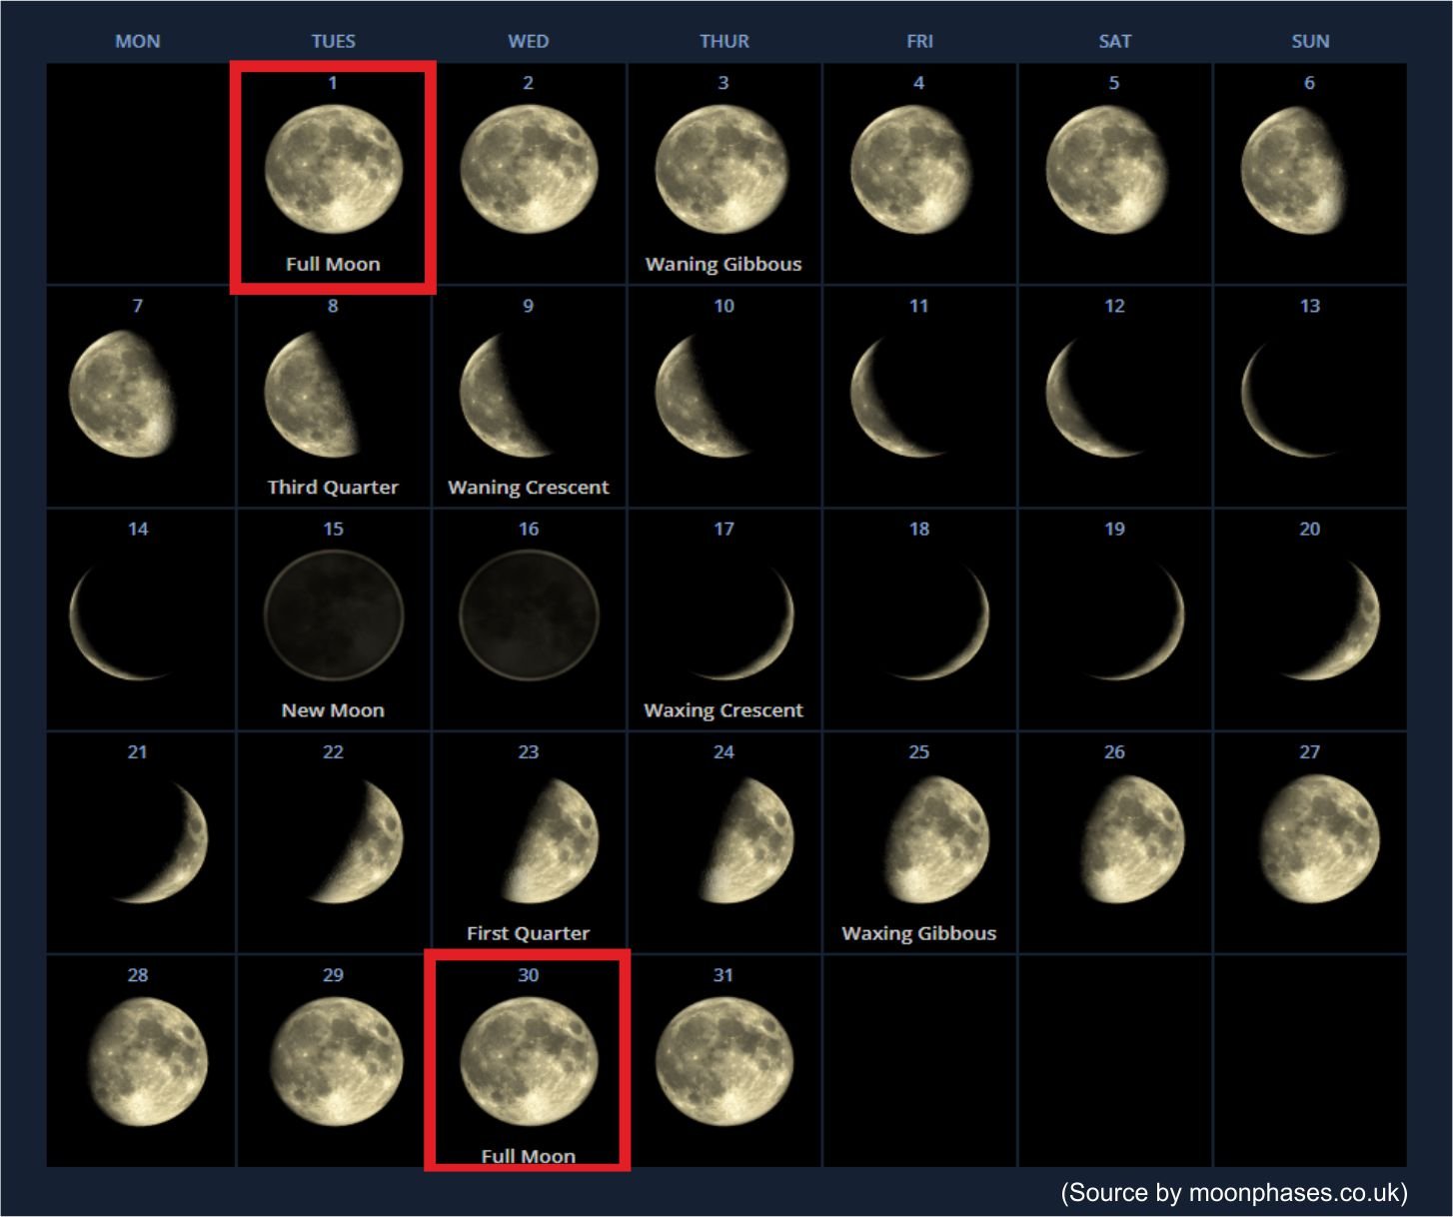Select the date number 27
Viewport: 1453px width, 1217px height.
tap(1310, 751)
